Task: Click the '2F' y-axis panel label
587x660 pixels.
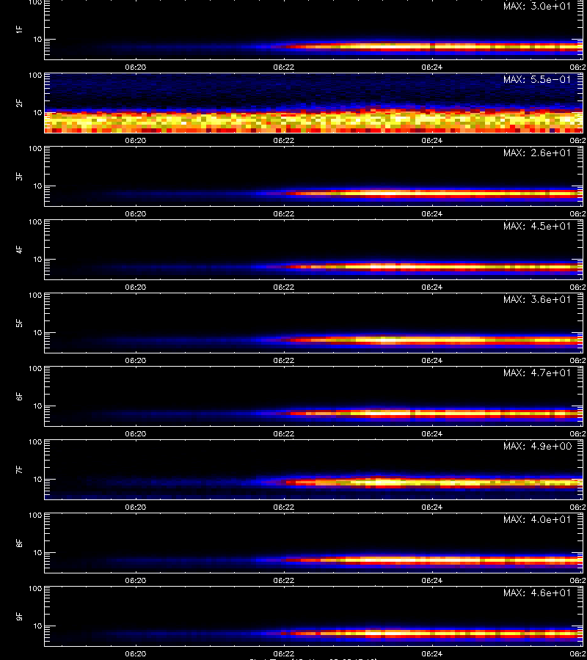Action: (19, 103)
